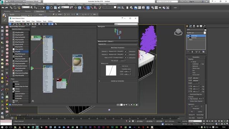The image size is (229, 129).
Task: Open the Create tab in command panel
Action: click(x=187, y=26)
